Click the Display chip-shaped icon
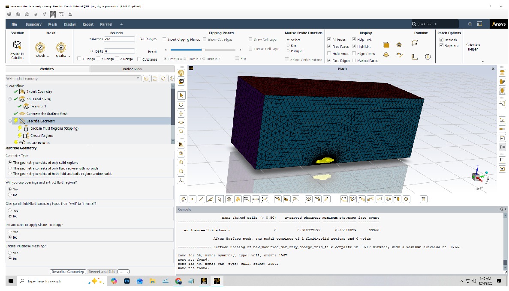The image size is (509, 291). [x=386, y=55]
